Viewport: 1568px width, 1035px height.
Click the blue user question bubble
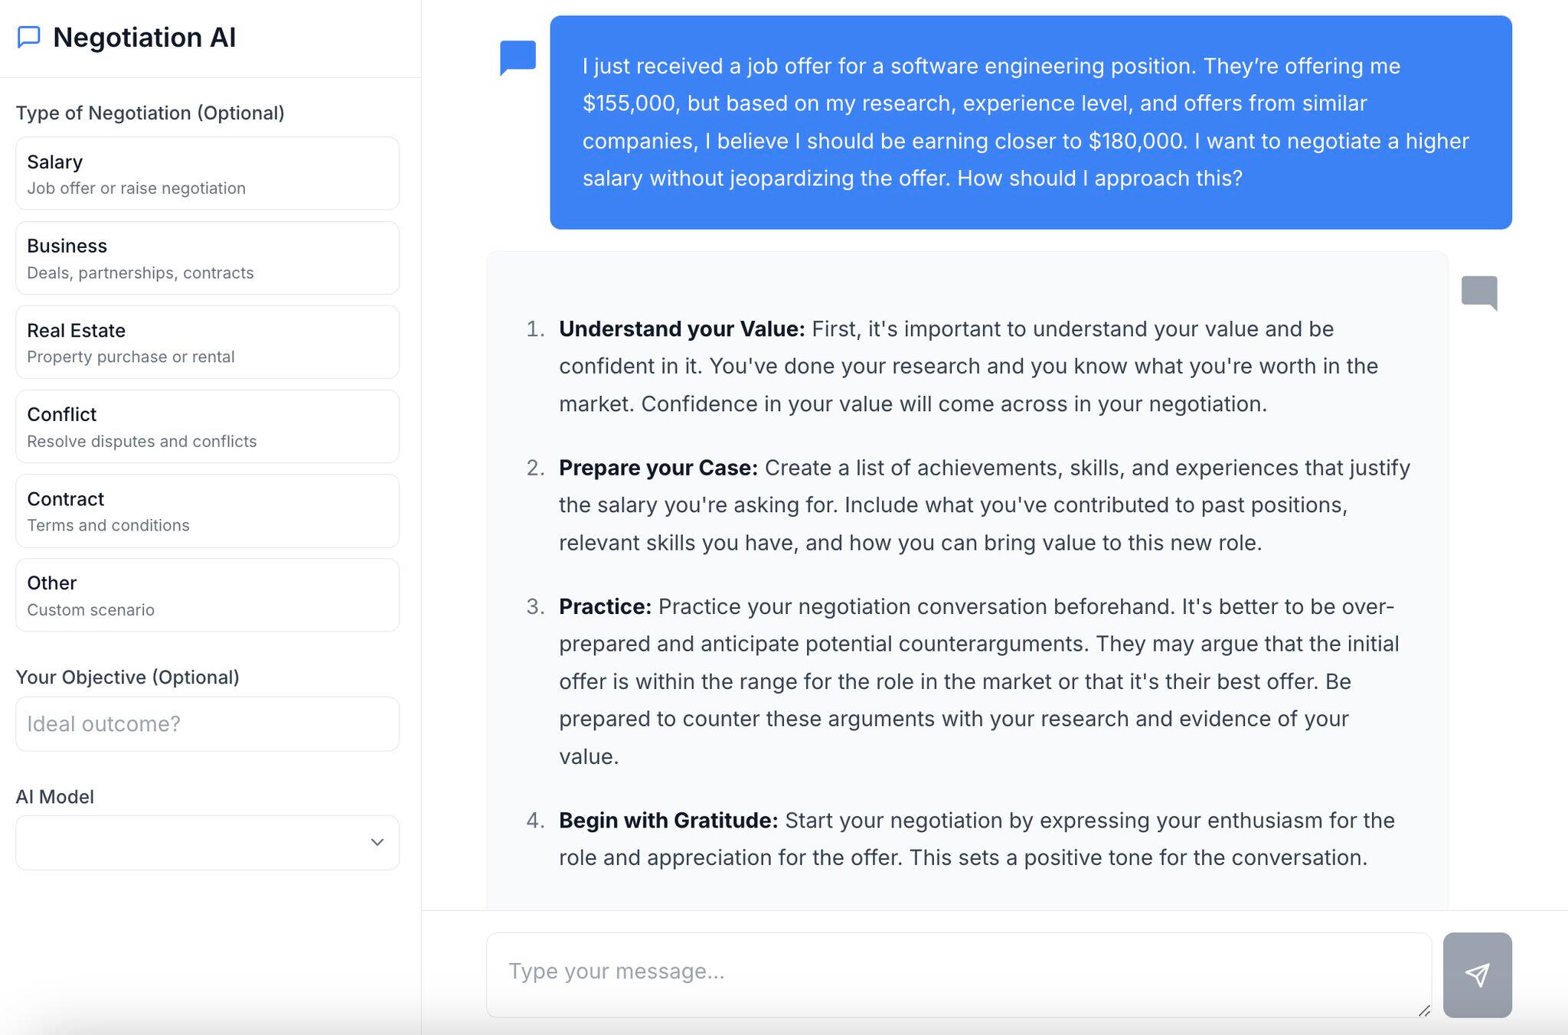pos(1031,122)
